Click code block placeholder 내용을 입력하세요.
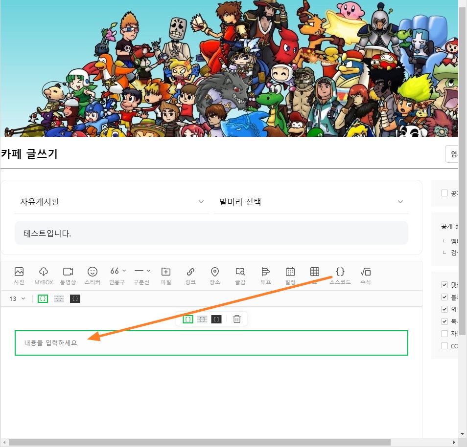 tap(51, 342)
